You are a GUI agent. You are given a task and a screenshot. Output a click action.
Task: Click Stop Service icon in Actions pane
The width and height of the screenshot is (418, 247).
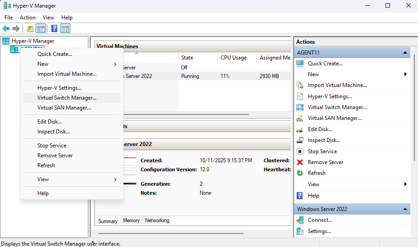click(300, 151)
